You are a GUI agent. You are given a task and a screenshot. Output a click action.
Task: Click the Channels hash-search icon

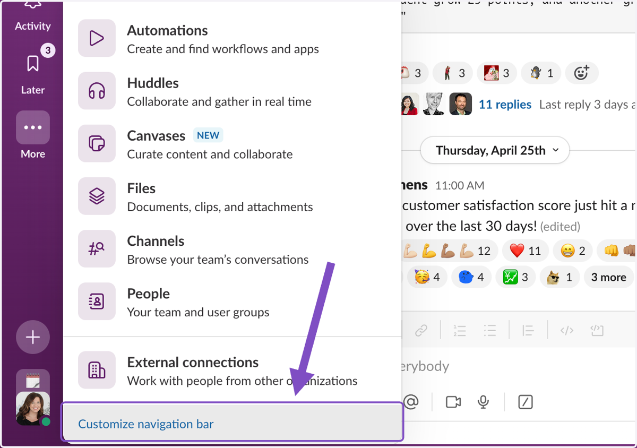97,248
